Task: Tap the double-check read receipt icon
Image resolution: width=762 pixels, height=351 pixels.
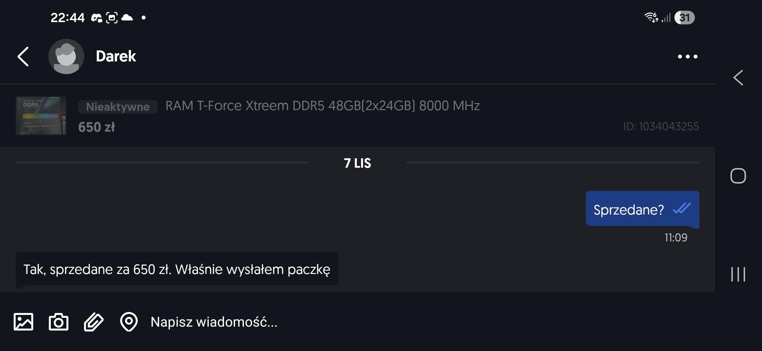Action: point(682,208)
